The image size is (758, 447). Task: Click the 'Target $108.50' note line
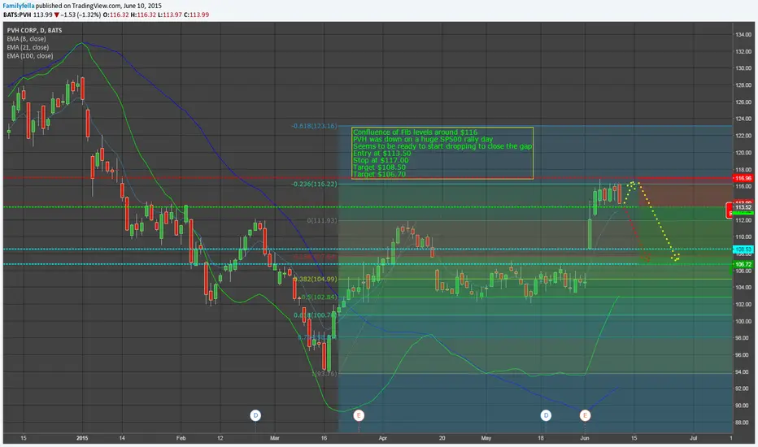(380, 167)
